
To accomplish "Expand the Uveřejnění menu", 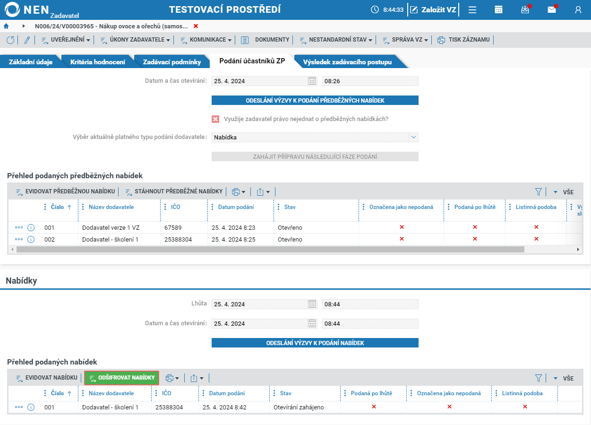I will pos(66,40).
